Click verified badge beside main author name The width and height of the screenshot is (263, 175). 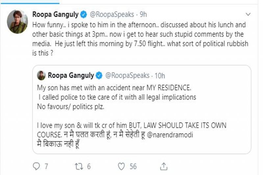point(84,14)
